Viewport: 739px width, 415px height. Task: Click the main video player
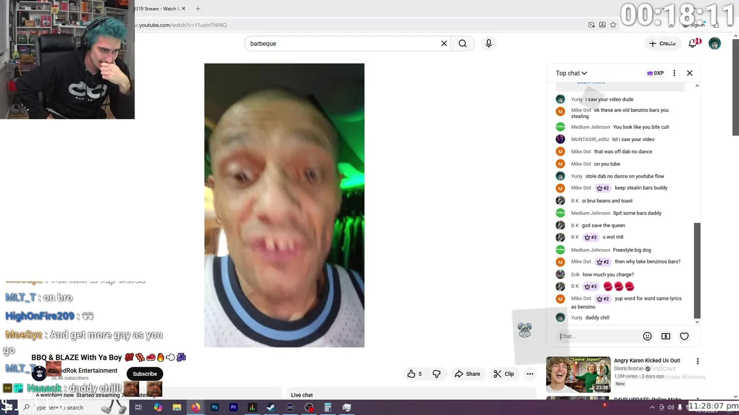tap(284, 205)
